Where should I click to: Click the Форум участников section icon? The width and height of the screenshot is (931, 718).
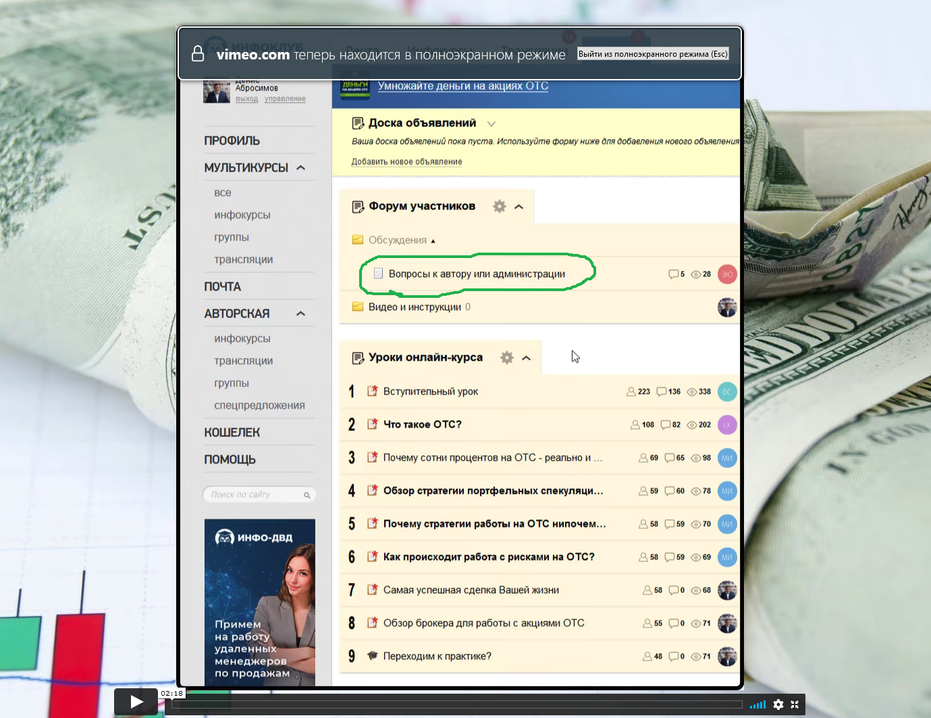[358, 207]
